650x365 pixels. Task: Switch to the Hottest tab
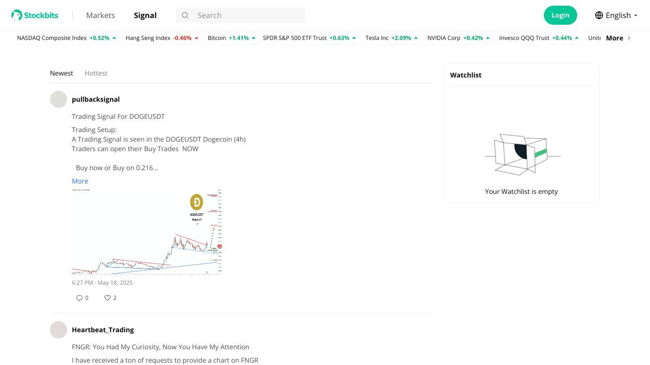[x=96, y=73]
